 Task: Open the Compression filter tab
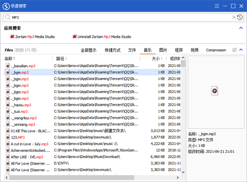click(216, 50)
